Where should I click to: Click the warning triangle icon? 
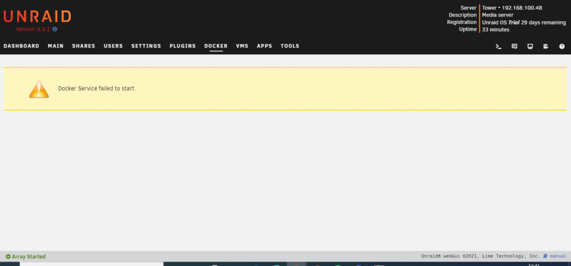point(39,89)
